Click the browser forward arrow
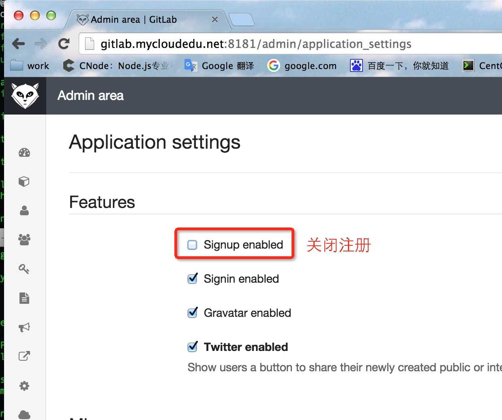This screenshot has width=502, height=420. click(x=41, y=43)
